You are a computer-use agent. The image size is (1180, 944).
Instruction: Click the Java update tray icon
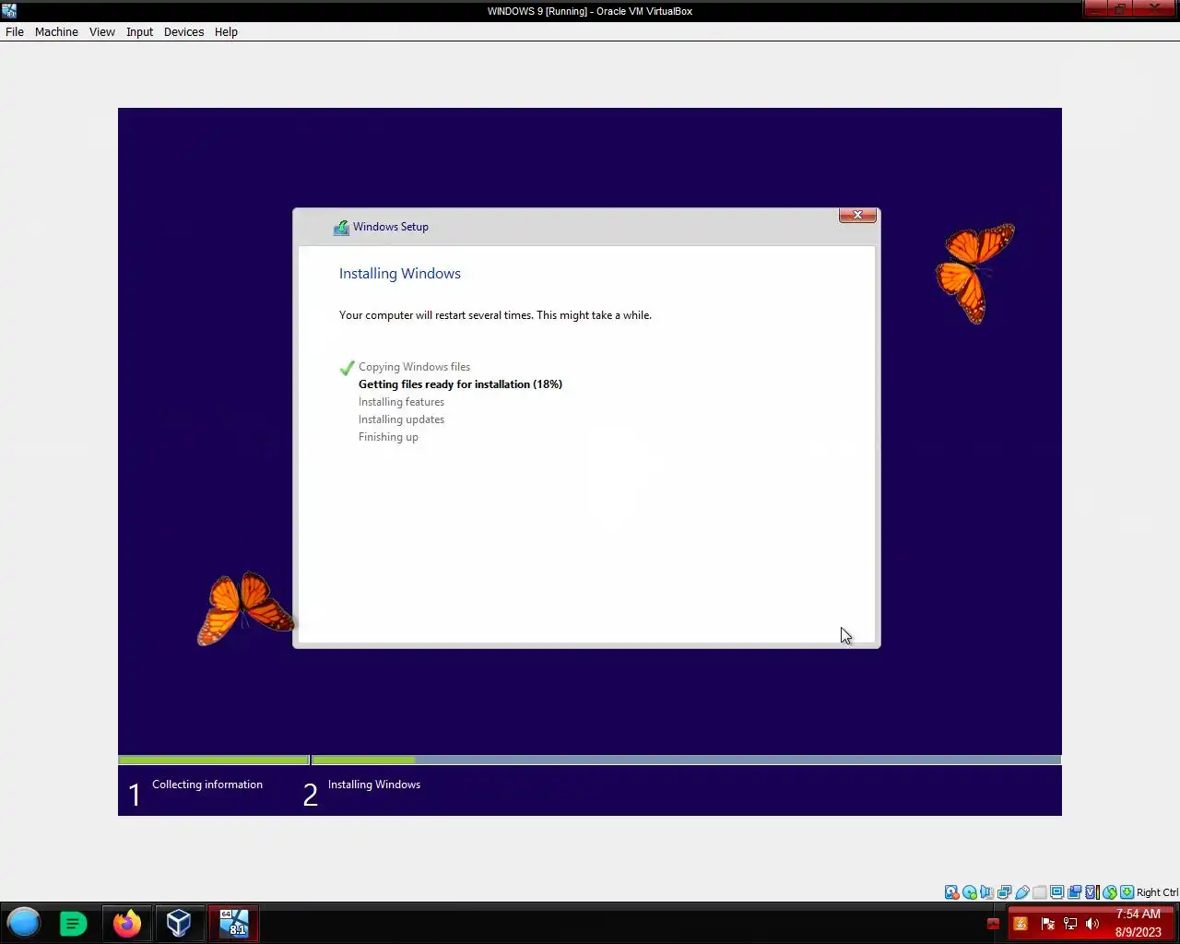[1021, 924]
